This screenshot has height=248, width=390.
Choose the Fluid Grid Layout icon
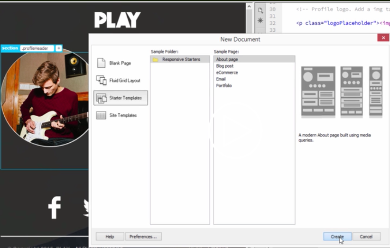[x=102, y=81]
